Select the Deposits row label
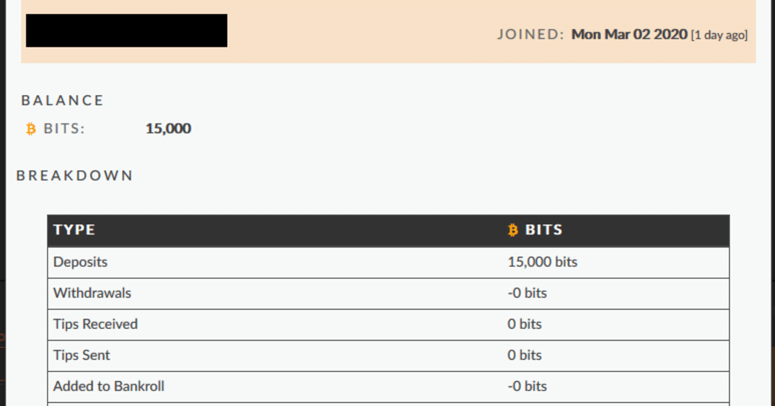 (x=81, y=262)
